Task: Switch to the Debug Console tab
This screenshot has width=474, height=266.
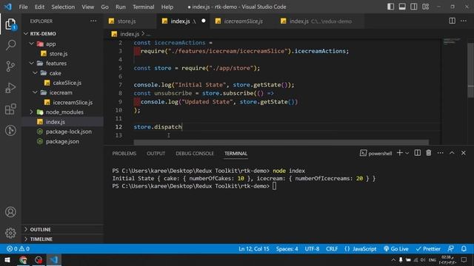Action: pyautogui.click(x=195, y=154)
